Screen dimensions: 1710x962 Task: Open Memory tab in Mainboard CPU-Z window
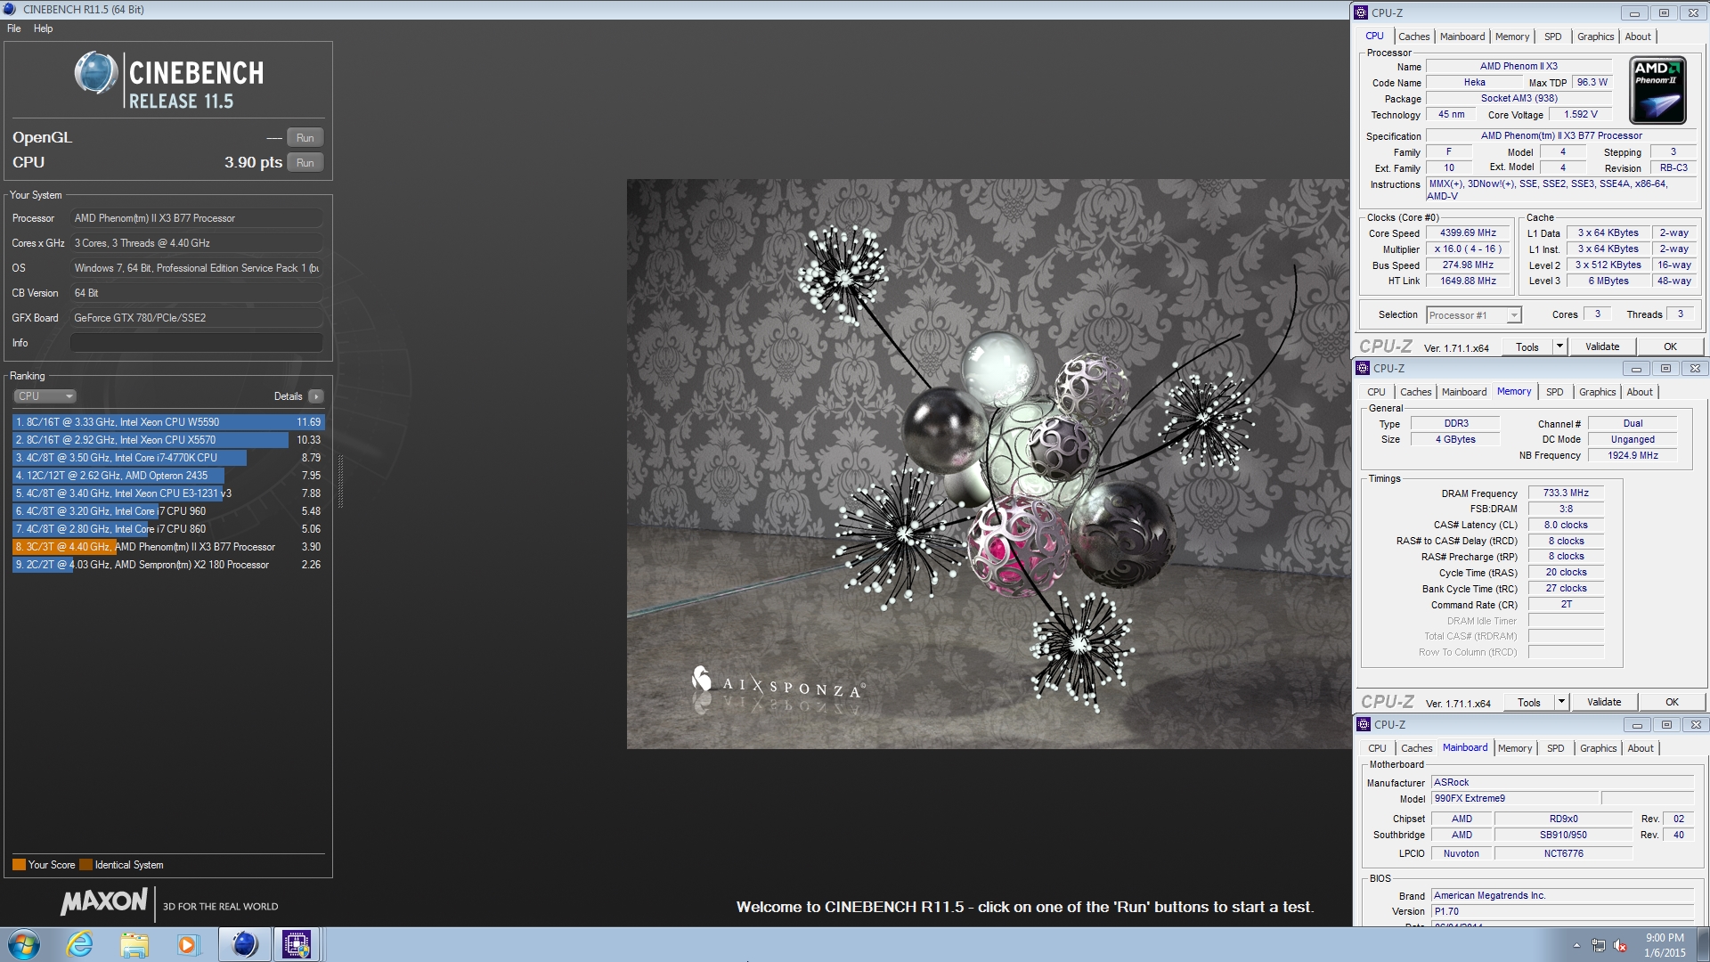1515,748
